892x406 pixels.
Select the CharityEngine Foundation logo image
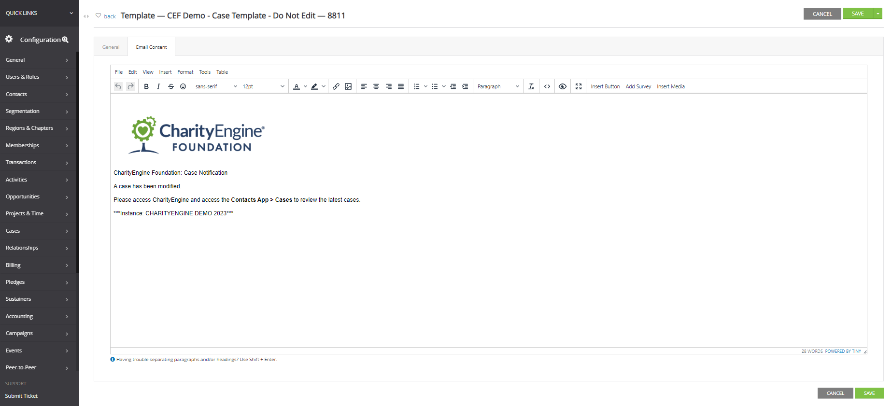pos(197,135)
